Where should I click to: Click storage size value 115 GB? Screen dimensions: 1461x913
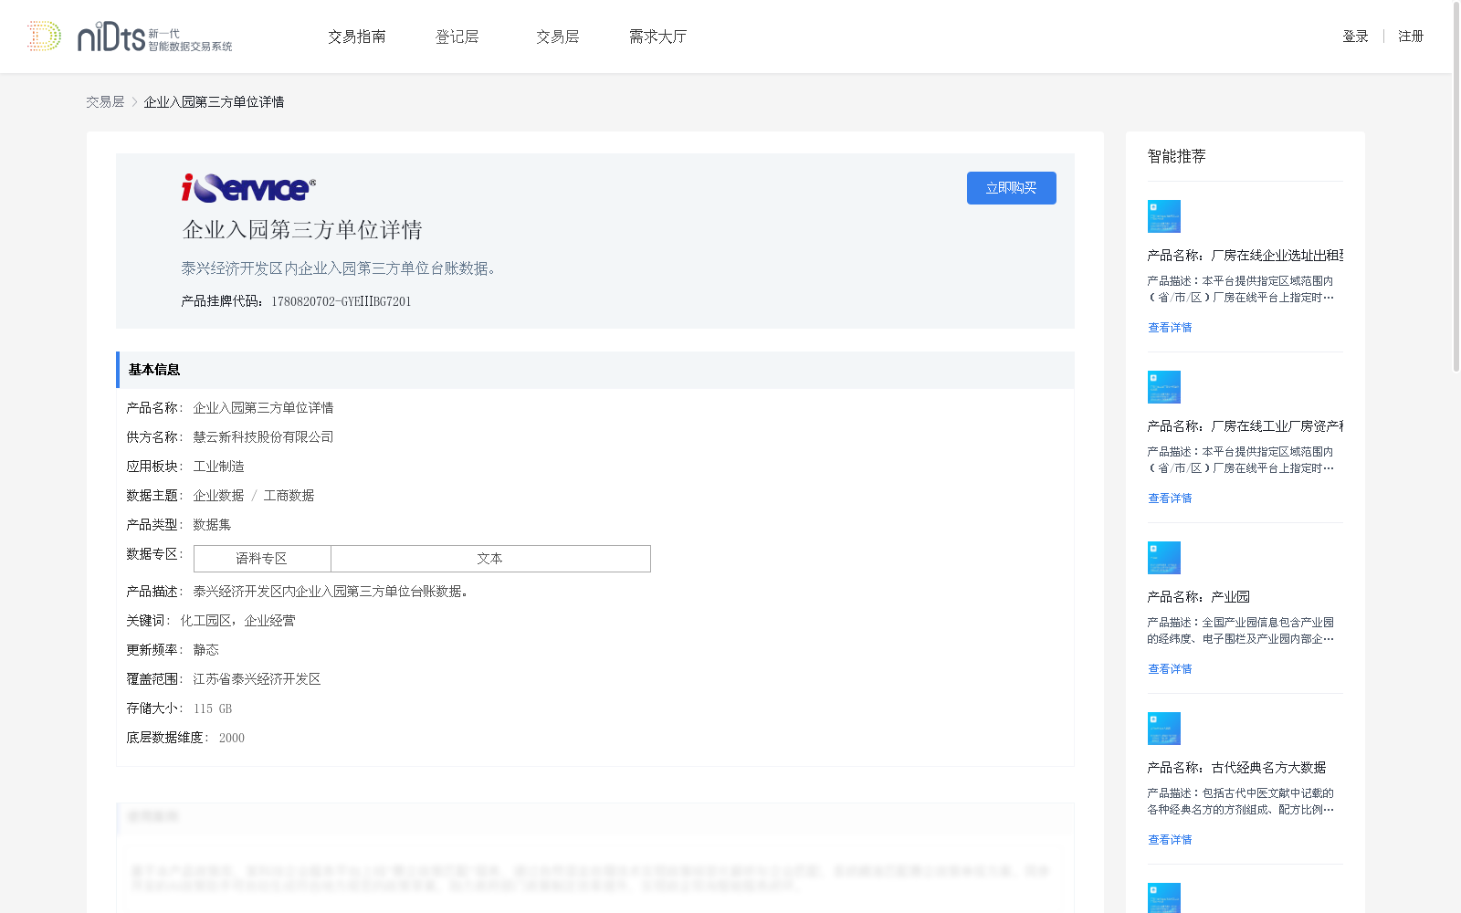point(213,709)
